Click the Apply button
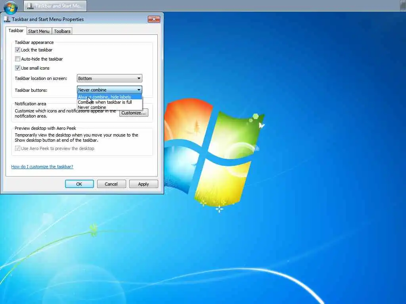This screenshot has height=304, width=406. (144, 184)
